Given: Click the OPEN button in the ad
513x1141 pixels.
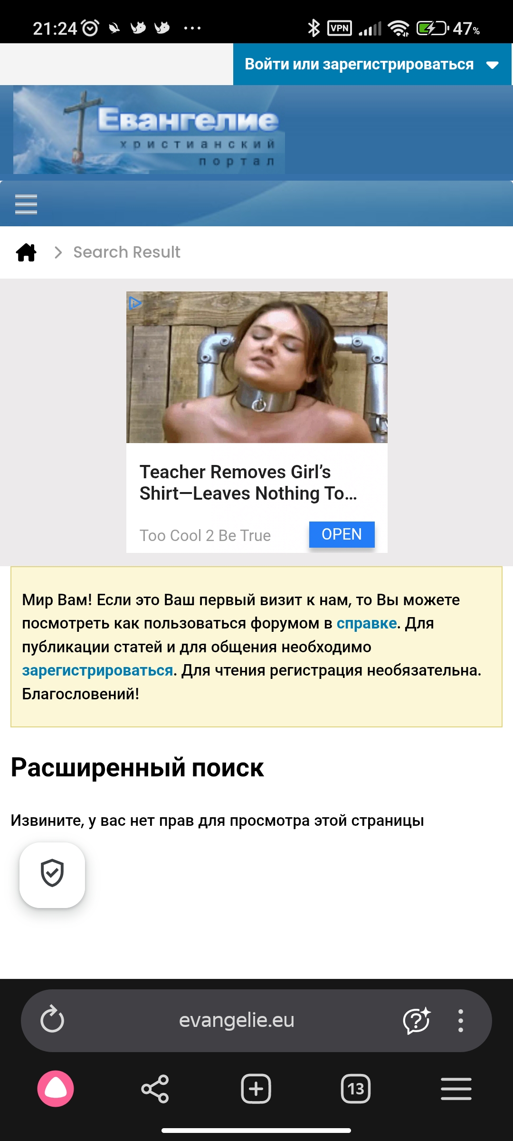Looking at the screenshot, I should [342, 534].
